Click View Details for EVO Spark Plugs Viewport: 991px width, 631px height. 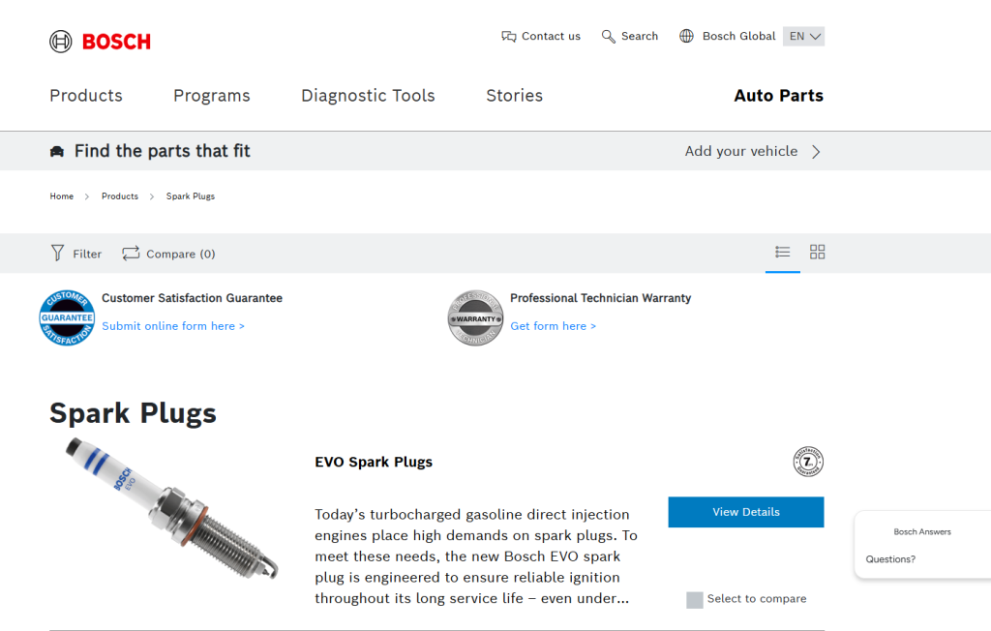(x=746, y=512)
